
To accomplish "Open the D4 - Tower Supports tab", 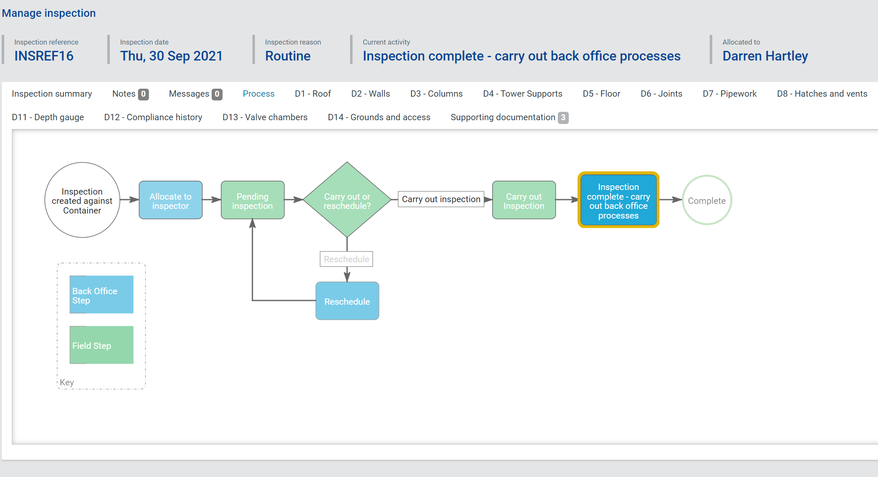I will tap(523, 94).
